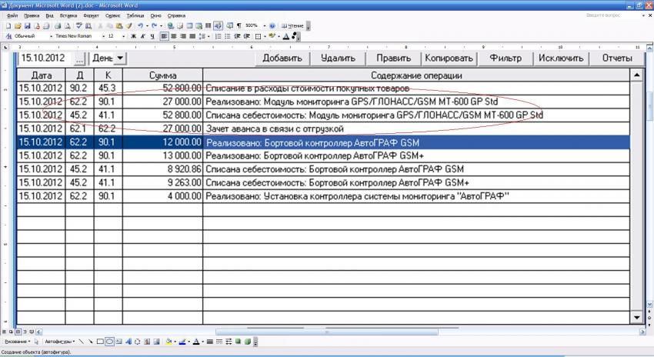Image resolution: width=654 pixels, height=357 pixels.
Task: Click the Undo arrow icon
Action: pyautogui.click(x=139, y=25)
